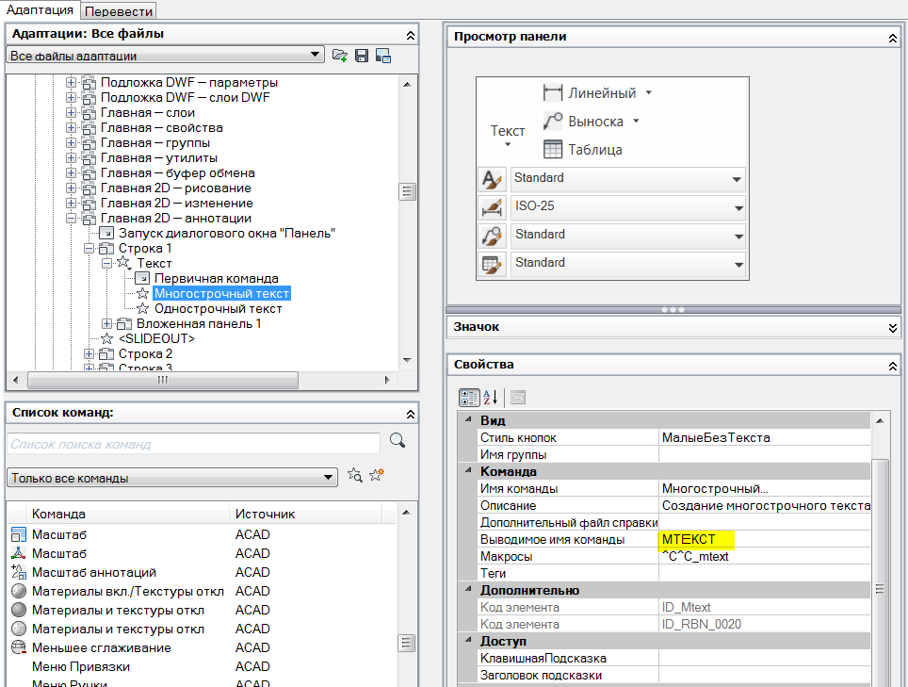Click the ID_Mtext element code value

click(687, 608)
